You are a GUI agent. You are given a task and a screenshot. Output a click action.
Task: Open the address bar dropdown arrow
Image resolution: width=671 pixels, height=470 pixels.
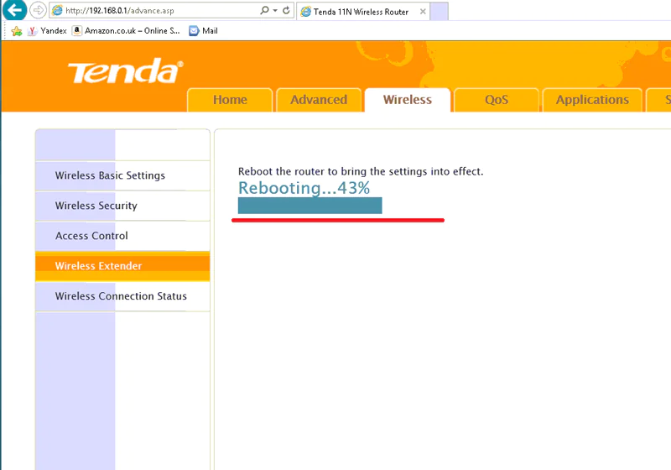tap(275, 10)
